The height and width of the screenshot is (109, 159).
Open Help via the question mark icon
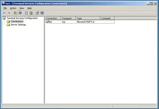pyautogui.click(x=37, y=13)
